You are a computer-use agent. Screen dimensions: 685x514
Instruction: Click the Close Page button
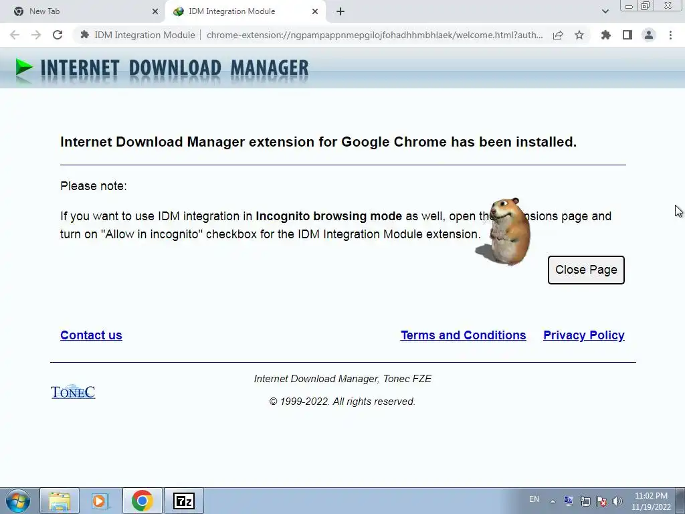click(586, 270)
